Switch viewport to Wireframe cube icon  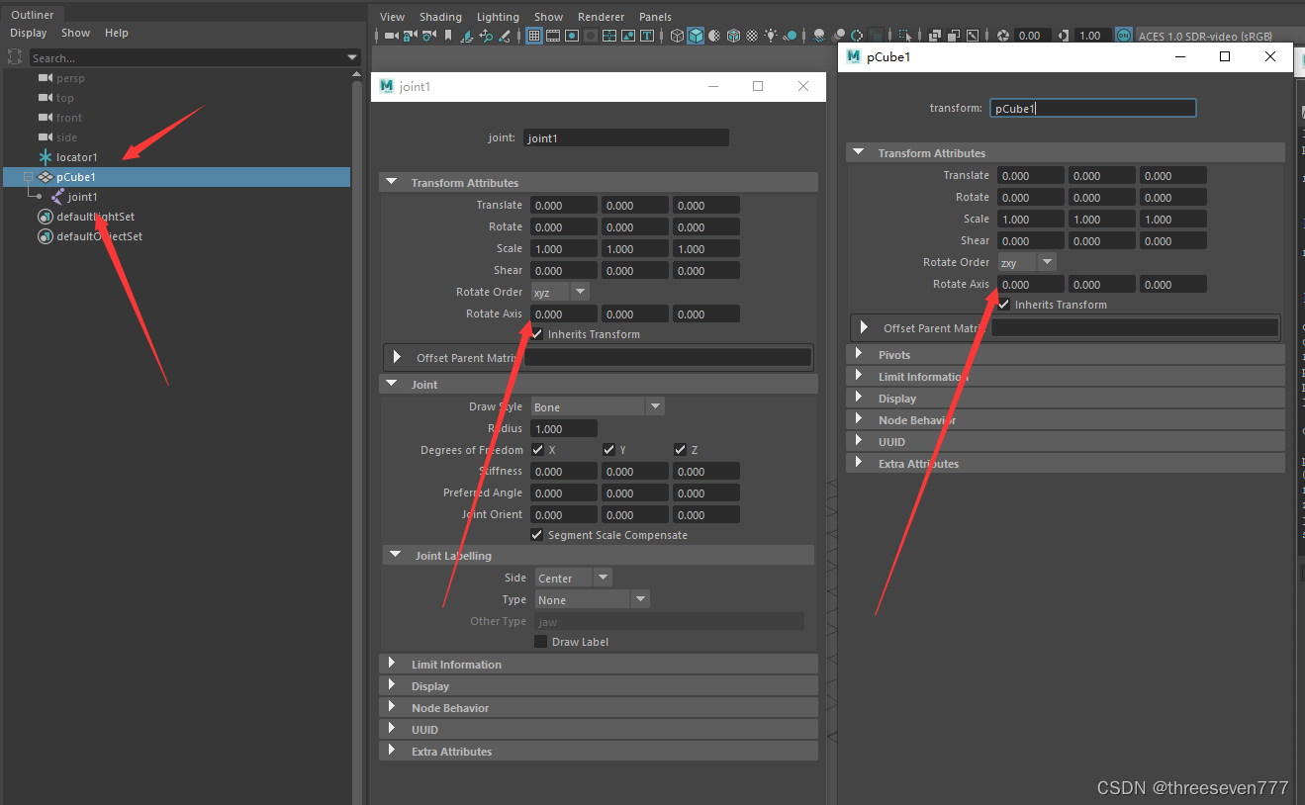677,36
